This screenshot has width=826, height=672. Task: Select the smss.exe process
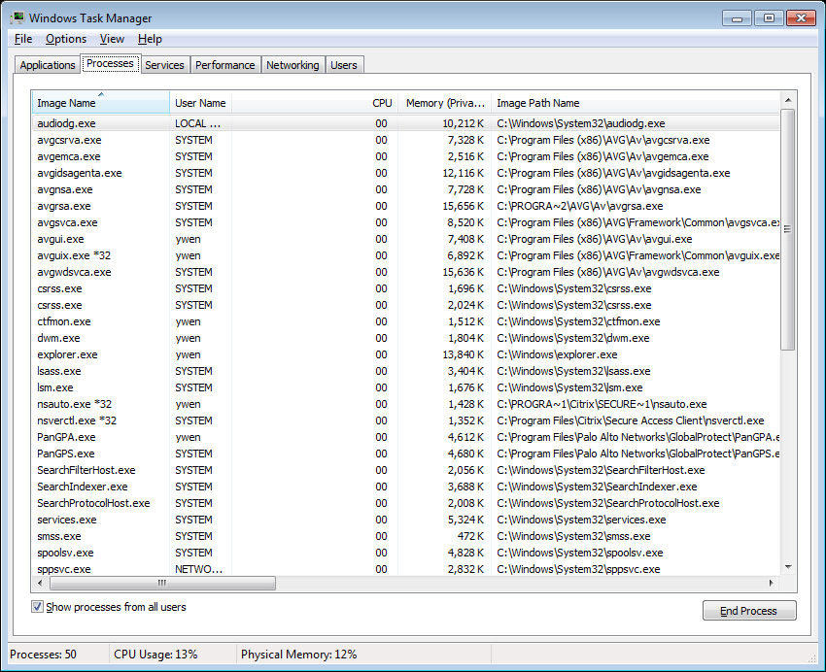tap(405, 536)
